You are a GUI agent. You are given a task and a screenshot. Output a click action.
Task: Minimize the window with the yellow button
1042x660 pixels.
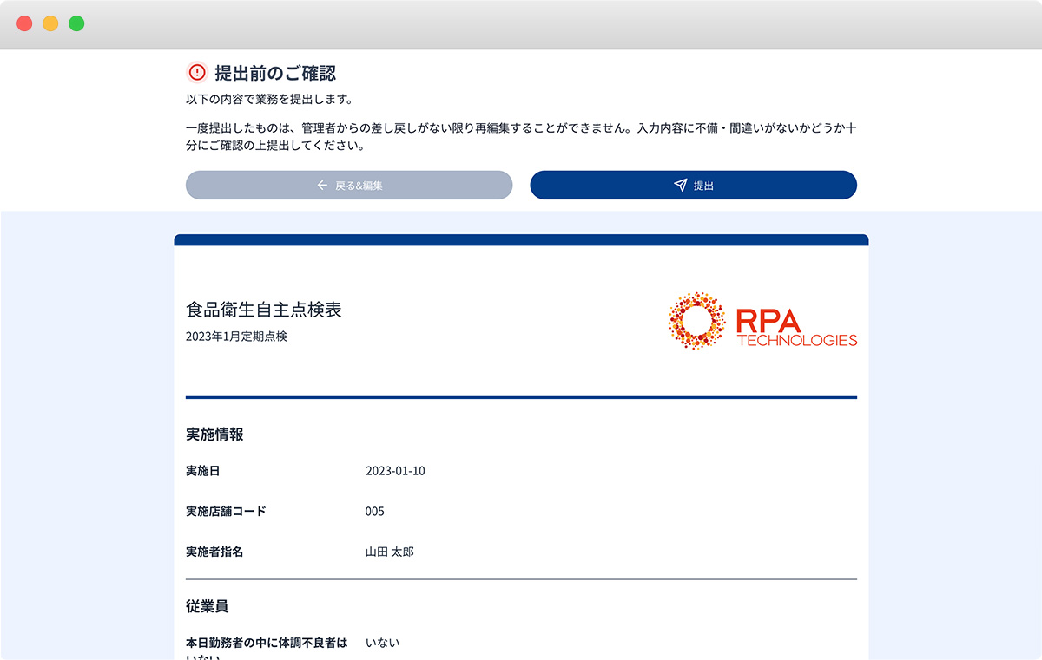(50, 23)
